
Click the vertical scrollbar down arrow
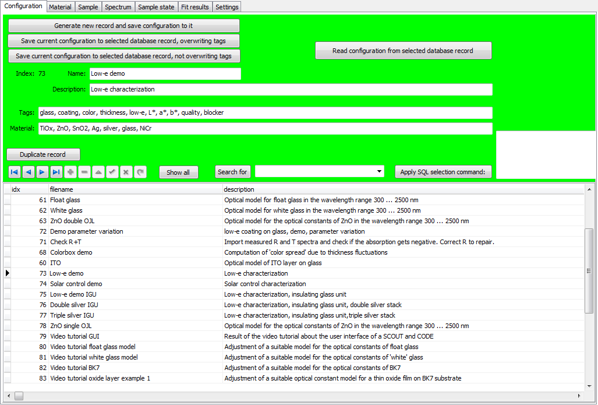pyautogui.click(x=590, y=385)
